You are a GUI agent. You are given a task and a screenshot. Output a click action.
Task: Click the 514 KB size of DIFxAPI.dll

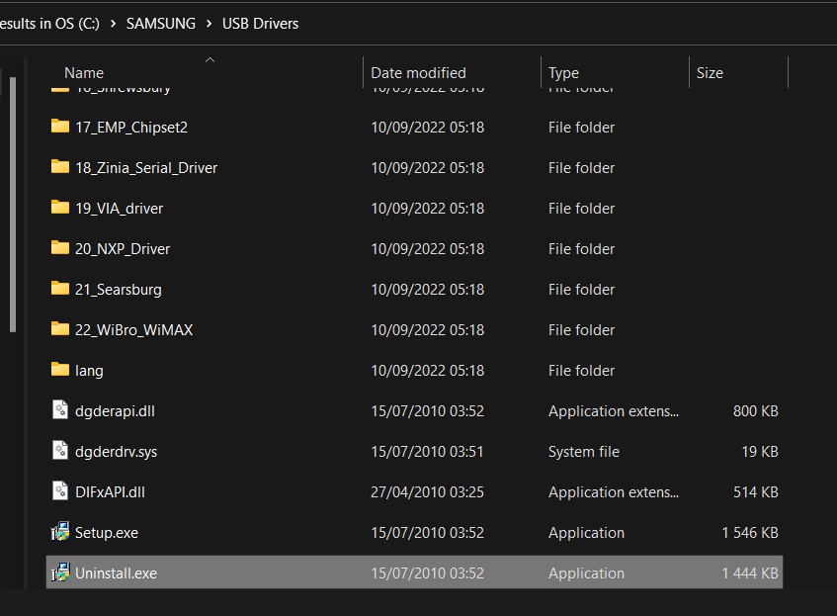tap(755, 492)
